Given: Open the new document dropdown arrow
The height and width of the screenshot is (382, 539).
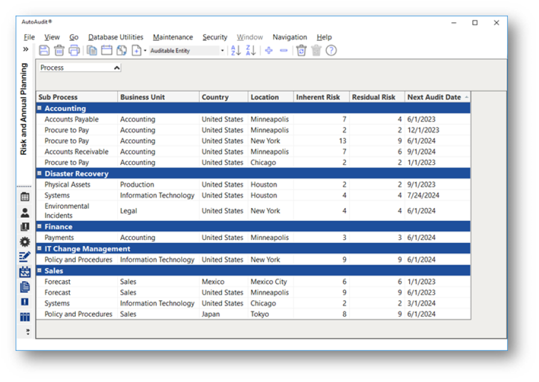Looking at the screenshot, I should [x=145, y=51].
